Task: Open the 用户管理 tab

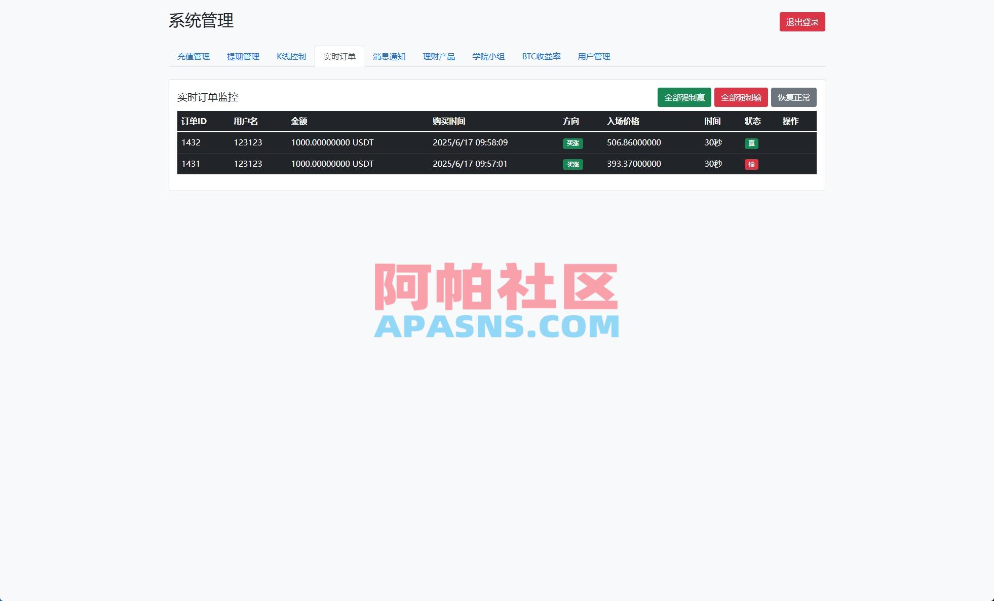Action: tap(594, 57)
